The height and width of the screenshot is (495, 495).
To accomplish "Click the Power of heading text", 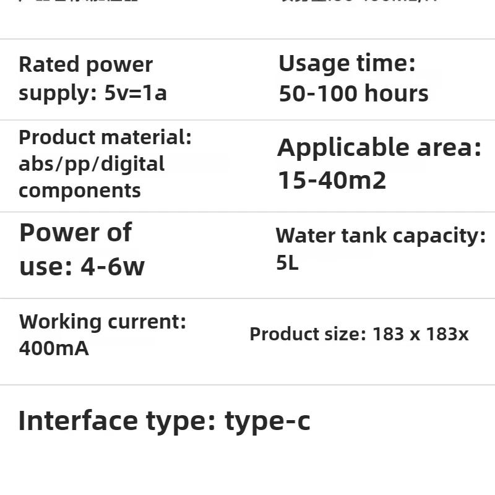I will tap(75, 233).
